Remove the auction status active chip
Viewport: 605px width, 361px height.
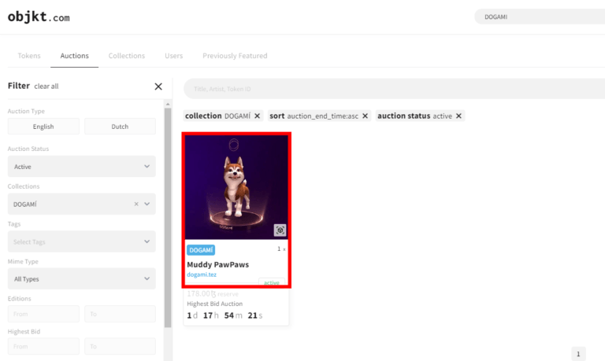[x=458, y=116]
